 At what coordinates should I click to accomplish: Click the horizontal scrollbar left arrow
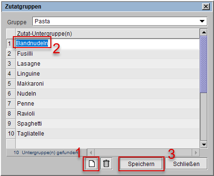pyautogui.click(x=91, y=153)
